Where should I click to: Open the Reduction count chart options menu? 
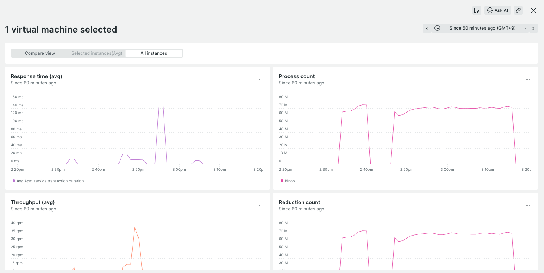click(528, 205)
